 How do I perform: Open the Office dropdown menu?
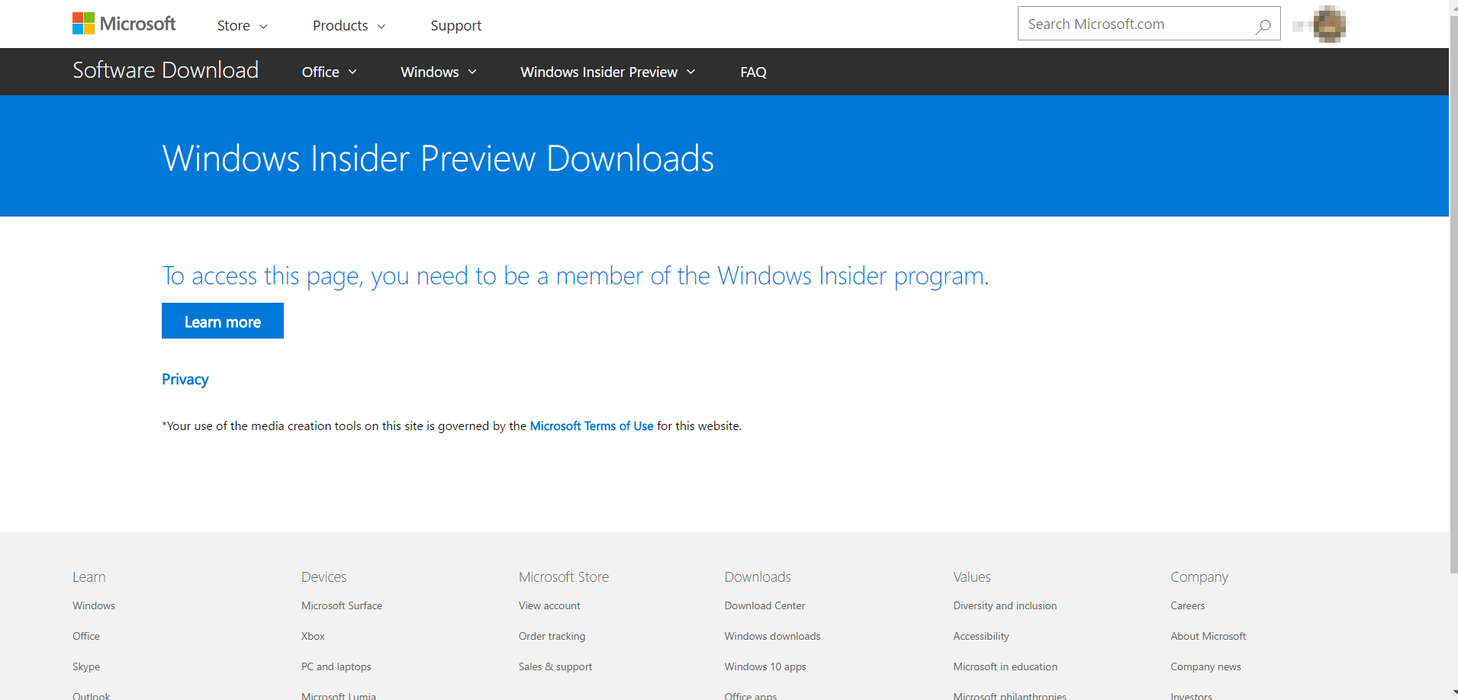click(329, 72)
